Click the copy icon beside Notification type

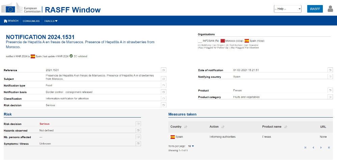tap(164, 86)
